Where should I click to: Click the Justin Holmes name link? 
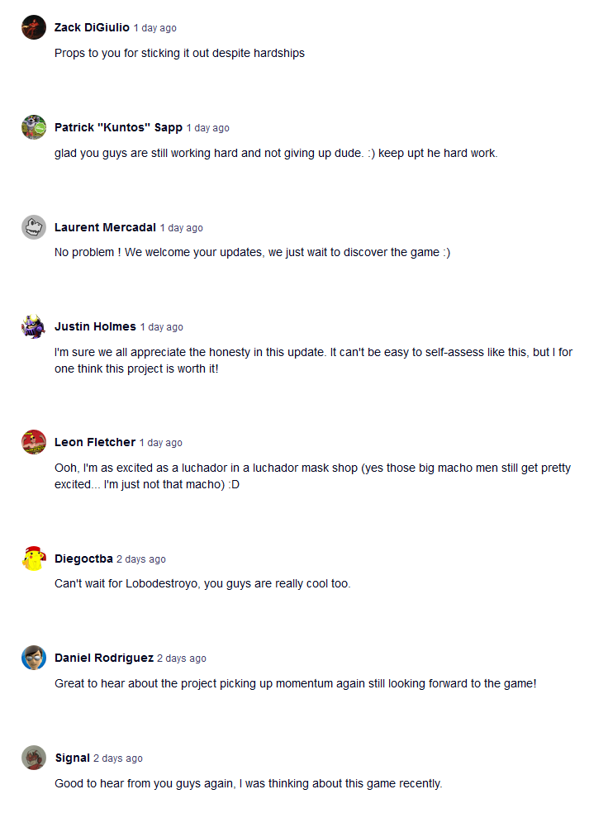point(95,327)
